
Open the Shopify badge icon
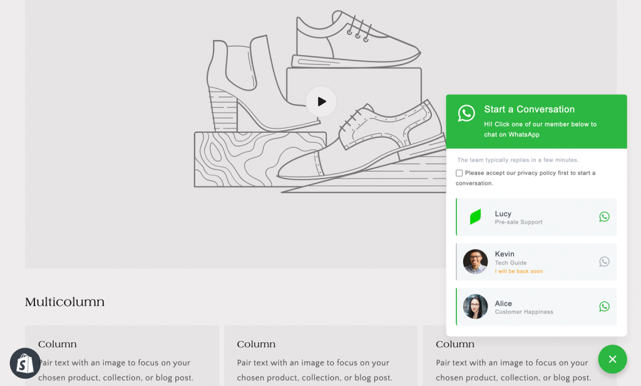click(25, 363)
